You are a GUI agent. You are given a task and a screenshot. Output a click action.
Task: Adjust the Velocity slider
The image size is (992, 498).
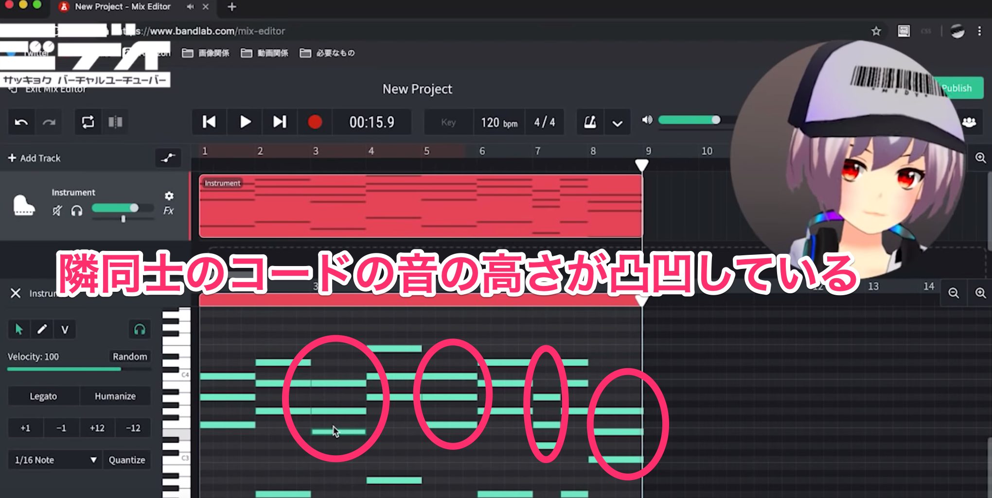(79, 369)
